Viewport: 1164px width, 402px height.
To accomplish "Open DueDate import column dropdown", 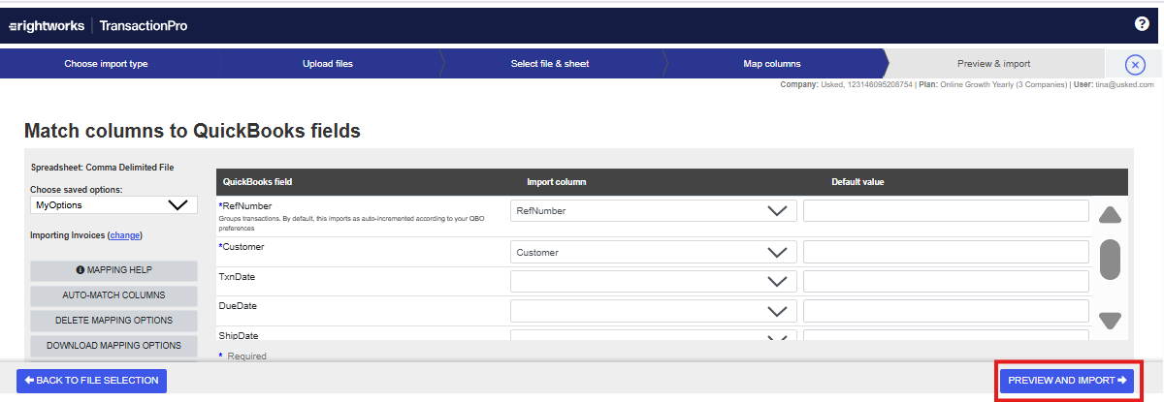I will [x=654, y=311].
